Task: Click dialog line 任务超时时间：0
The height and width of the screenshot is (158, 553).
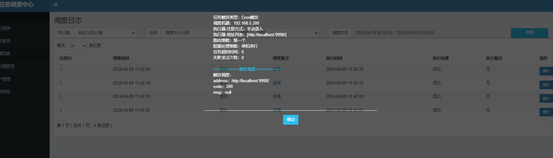Action: click(x=229, y=52)
